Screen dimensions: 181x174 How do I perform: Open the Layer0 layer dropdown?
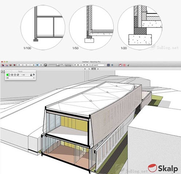[x=99, y=65]
